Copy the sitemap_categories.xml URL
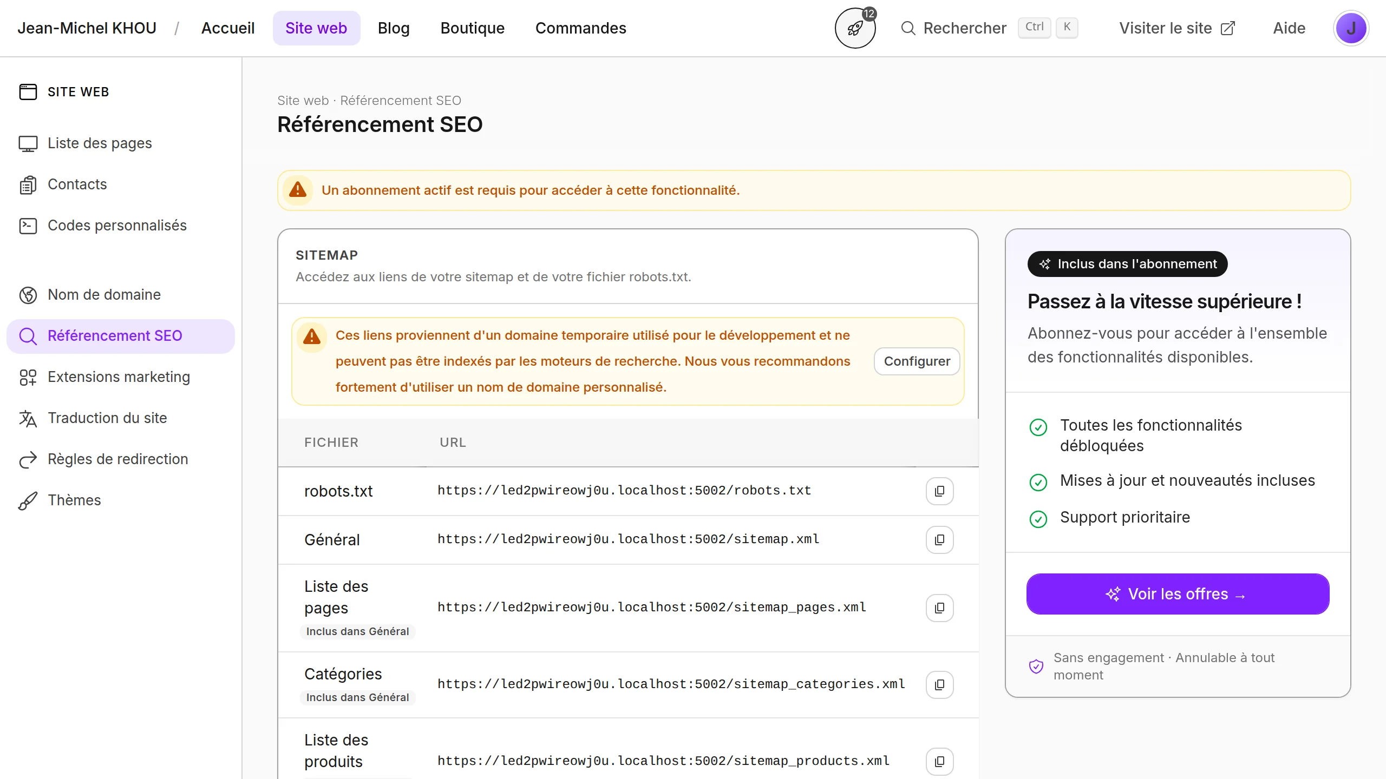The height and width of the screenshot is (779, 1386). click(939, 685)
